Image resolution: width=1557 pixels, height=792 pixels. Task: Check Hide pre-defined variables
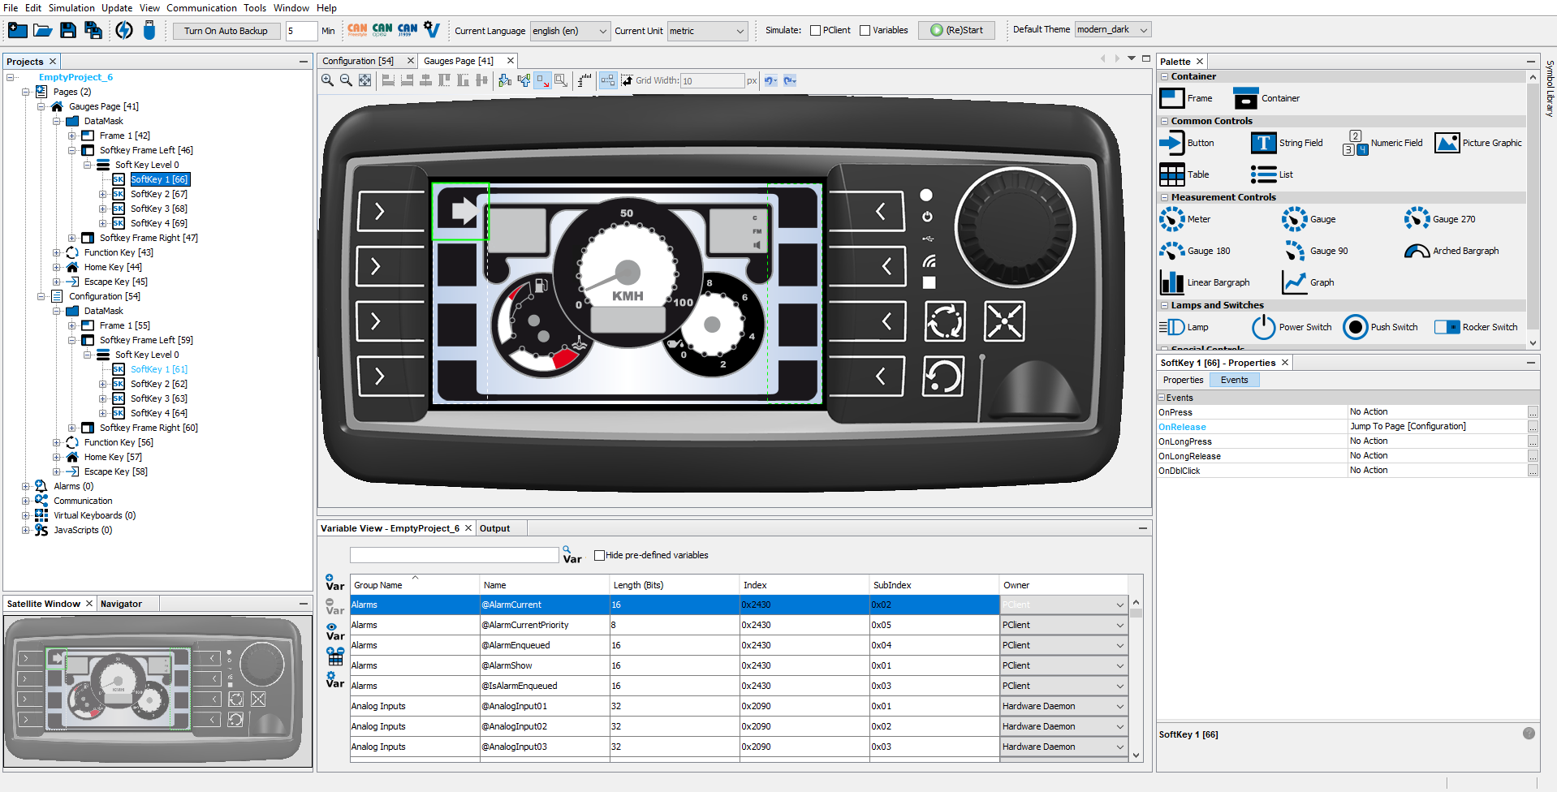(600, 555)
